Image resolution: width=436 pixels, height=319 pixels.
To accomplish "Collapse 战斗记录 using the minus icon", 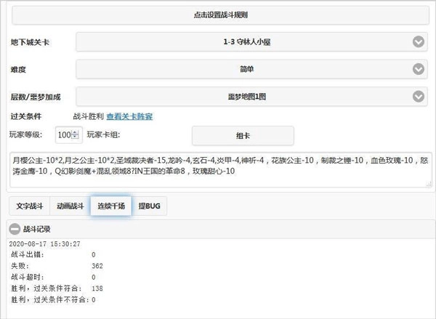I will 15,228.
